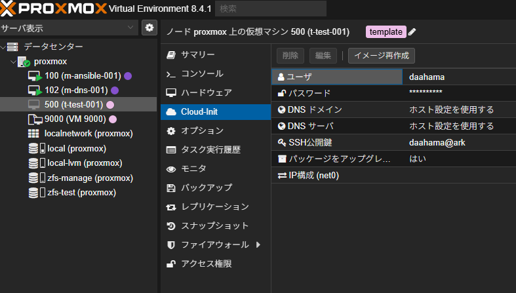
Task: Click the template icon of 9000 (VM 9000)
Action: (x=35, y=119)
